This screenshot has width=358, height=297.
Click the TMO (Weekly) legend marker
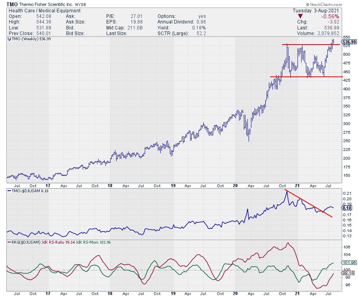pyautogui.click(x=9, y=39)
